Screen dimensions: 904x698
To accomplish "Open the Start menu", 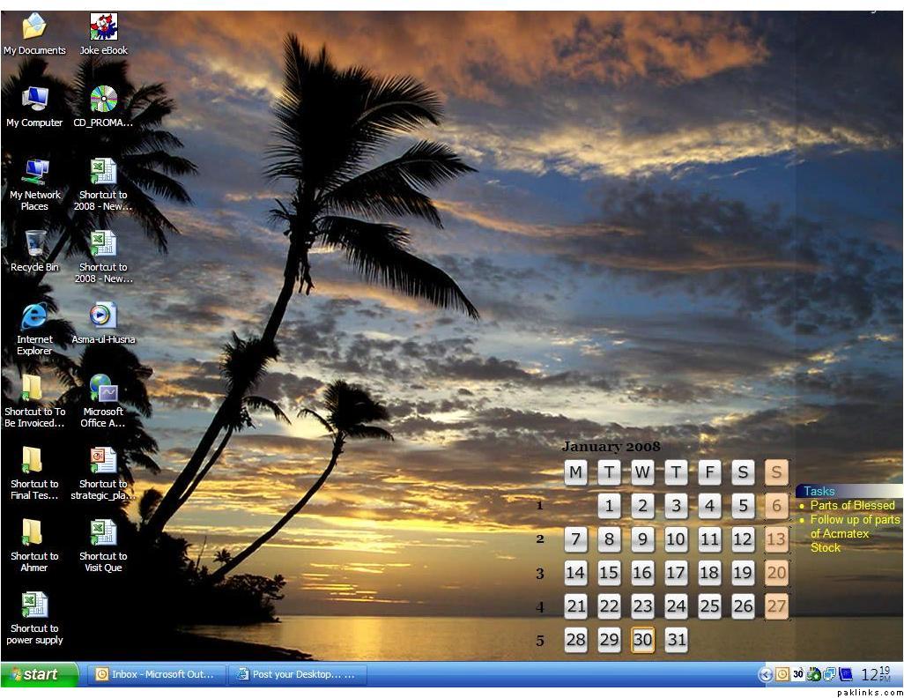I will (x=40, y=674).
